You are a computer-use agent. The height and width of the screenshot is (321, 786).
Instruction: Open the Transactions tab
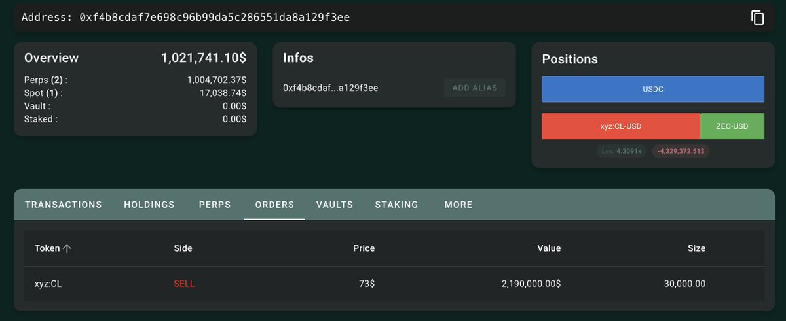[x=64, y=205]
